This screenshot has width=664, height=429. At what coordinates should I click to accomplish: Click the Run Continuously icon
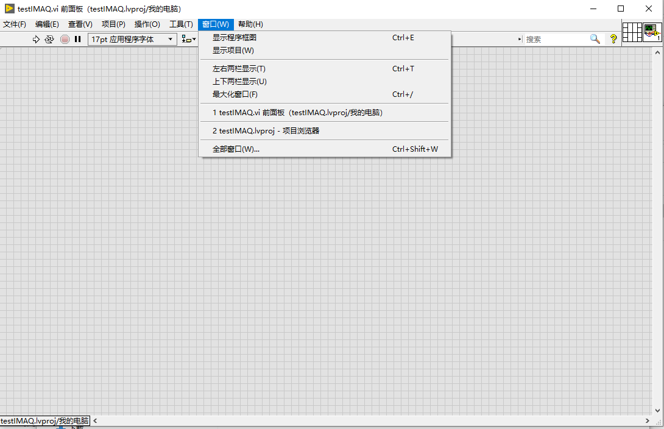[49, 40]
